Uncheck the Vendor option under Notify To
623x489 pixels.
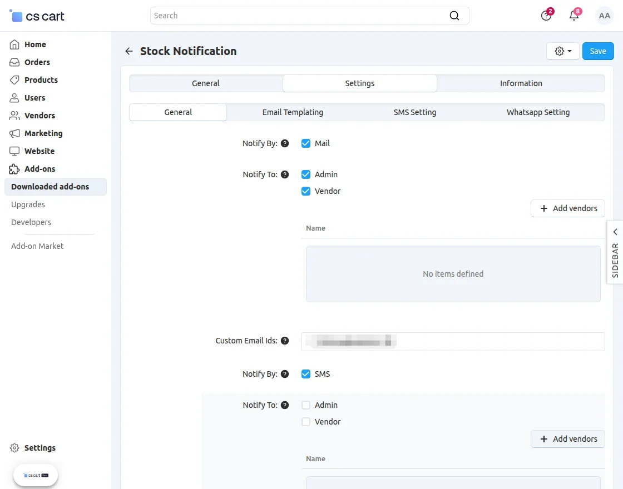(306, 191)
